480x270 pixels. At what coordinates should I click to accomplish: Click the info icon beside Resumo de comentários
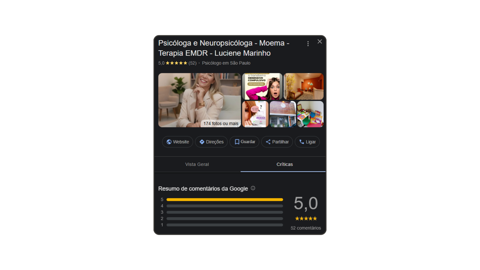(x=253, y=188)
